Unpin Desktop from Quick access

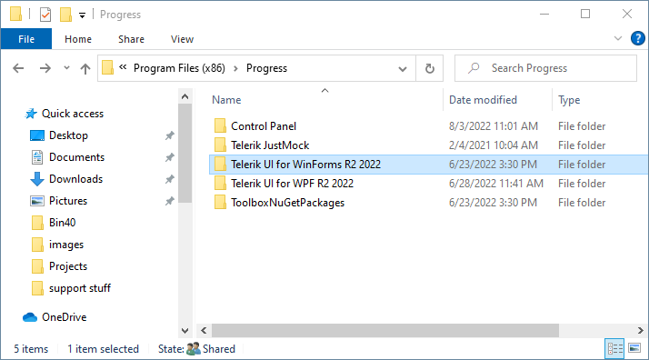[170, 135]
